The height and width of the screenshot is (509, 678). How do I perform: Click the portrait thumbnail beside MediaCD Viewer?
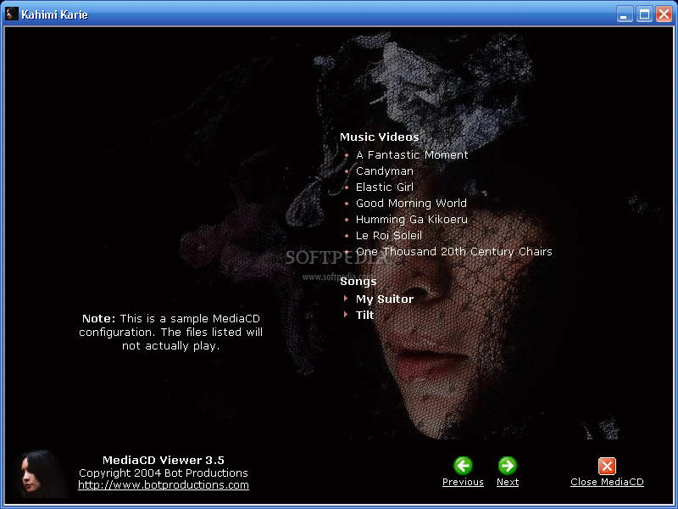coord(42,473)
